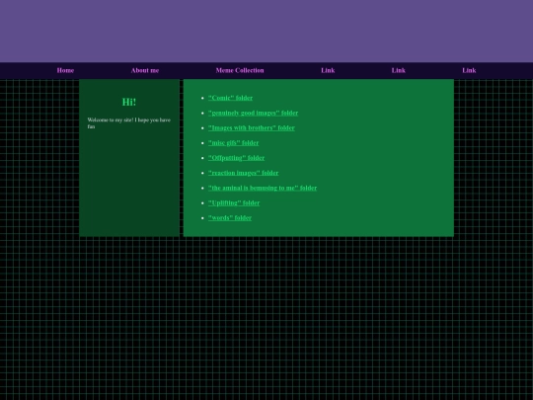Open "the aminal is bemusing to me" folder

click(x=263, y=188)
